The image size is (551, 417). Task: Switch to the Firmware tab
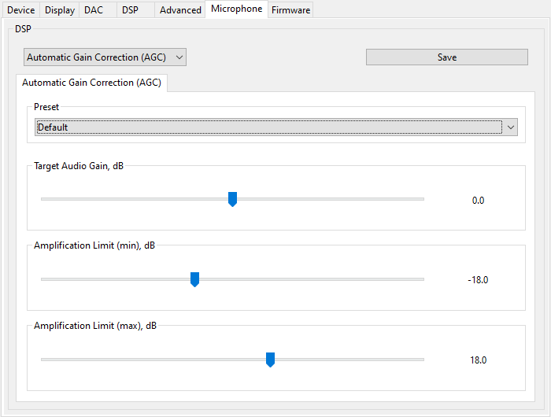pos(291,10)
